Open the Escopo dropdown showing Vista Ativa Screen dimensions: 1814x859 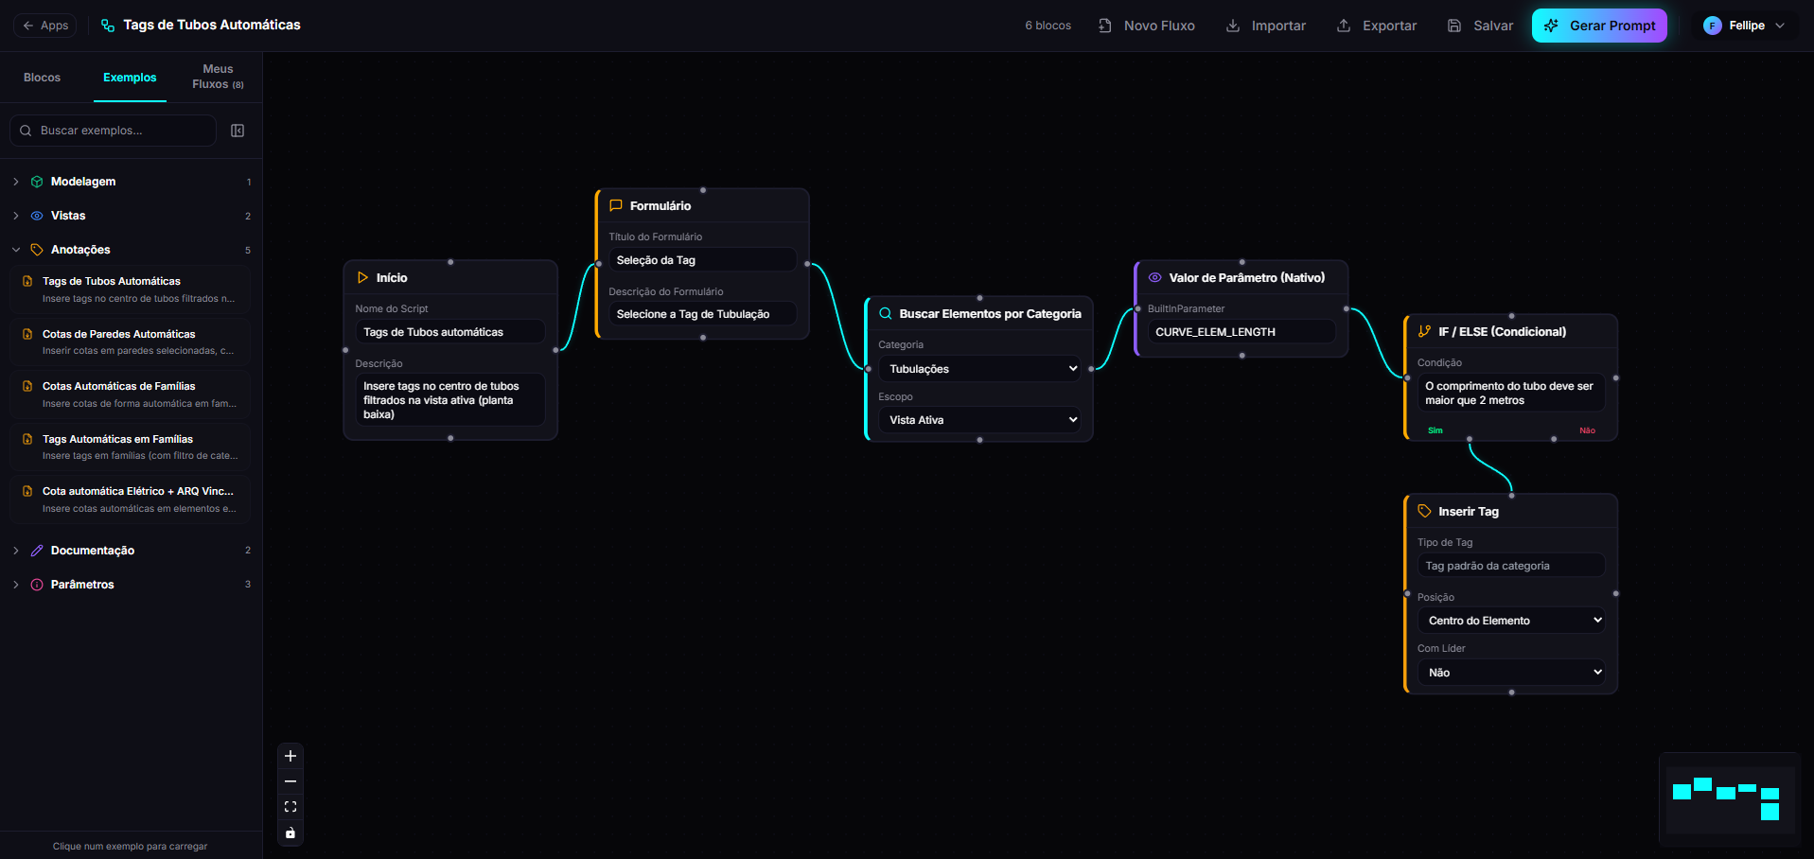979,420
